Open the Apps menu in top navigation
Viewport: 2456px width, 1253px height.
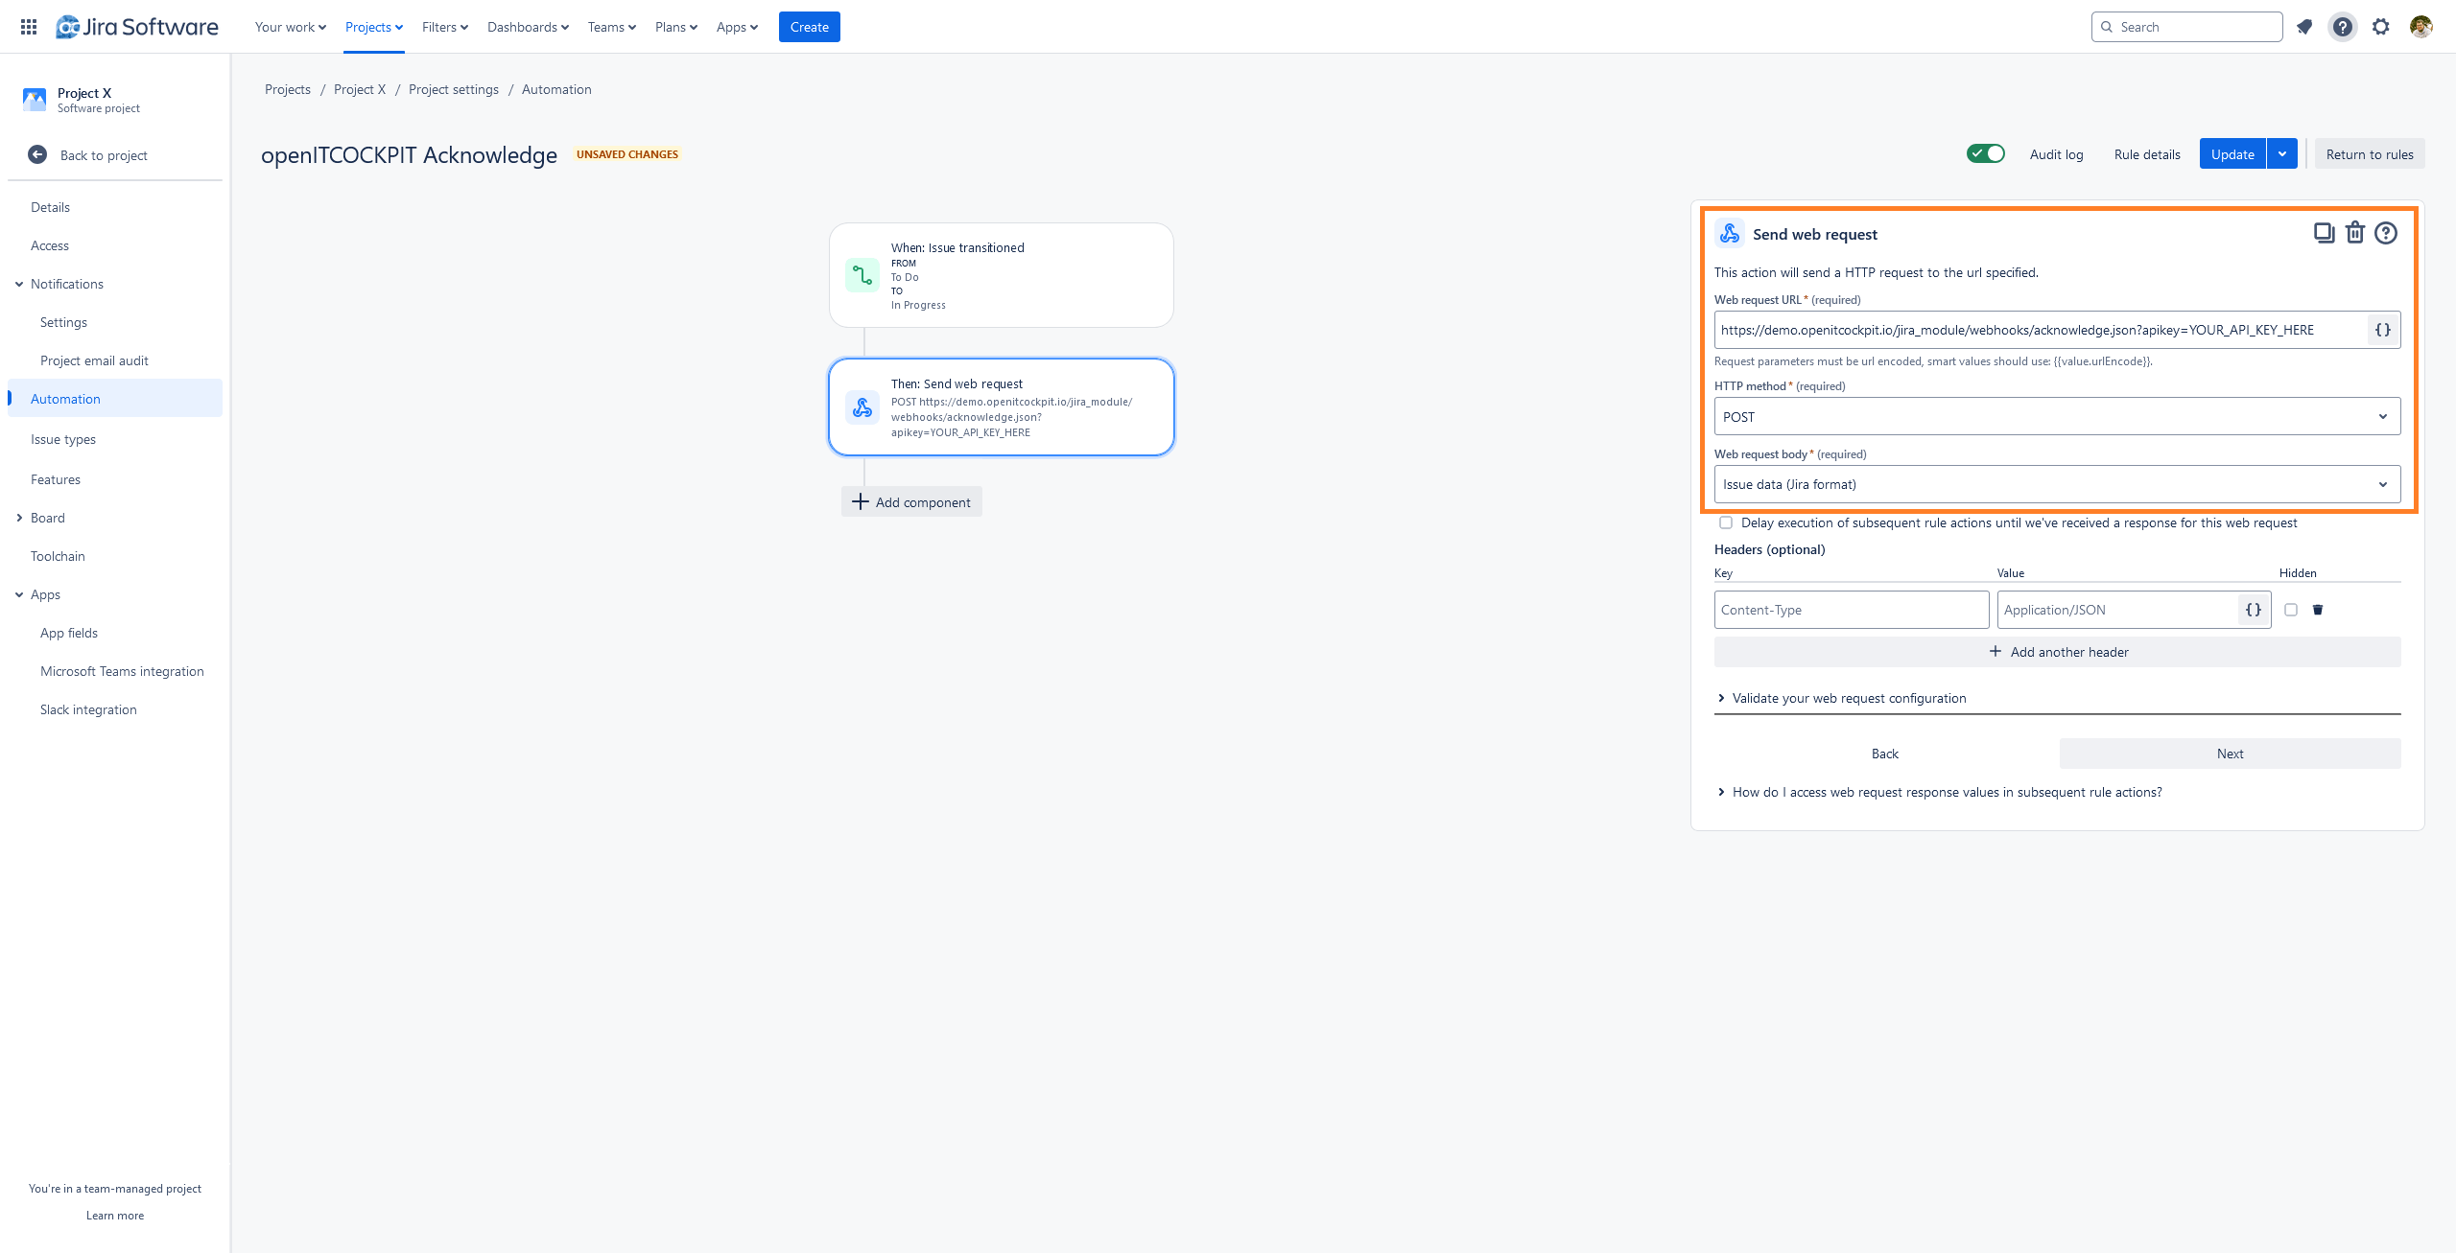click(737, 27)
